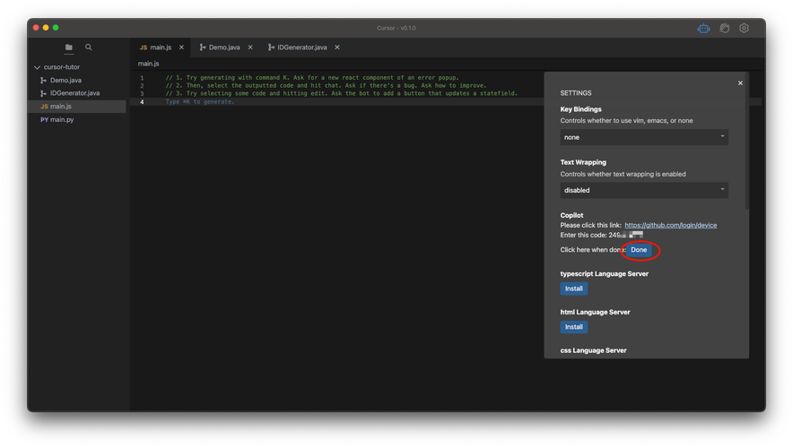Close the Settings panel

(740, 82)
